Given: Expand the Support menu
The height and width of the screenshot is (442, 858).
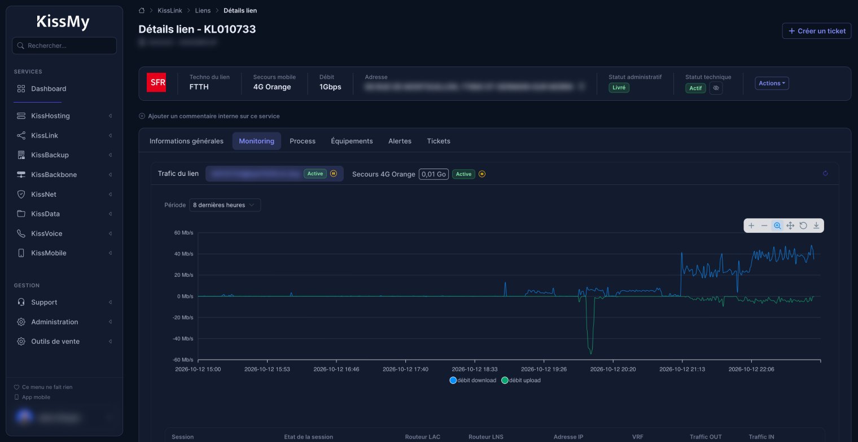Looking at the screenshot, I should point(64,302).
